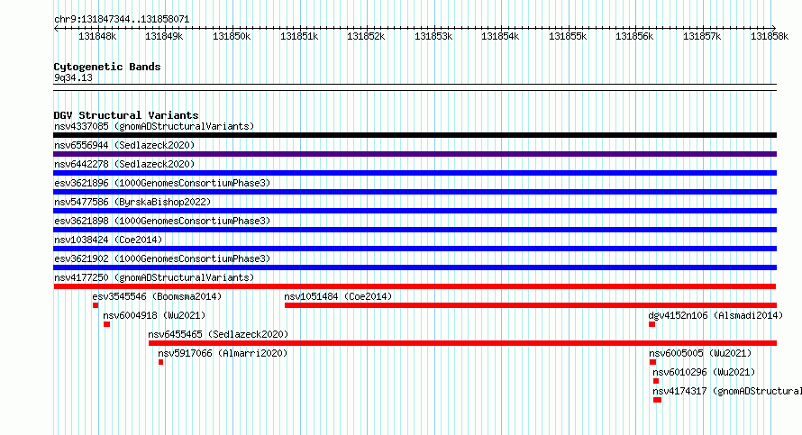Click the DGV Structural Variants track title
The image size is (802, 435).
126,115
